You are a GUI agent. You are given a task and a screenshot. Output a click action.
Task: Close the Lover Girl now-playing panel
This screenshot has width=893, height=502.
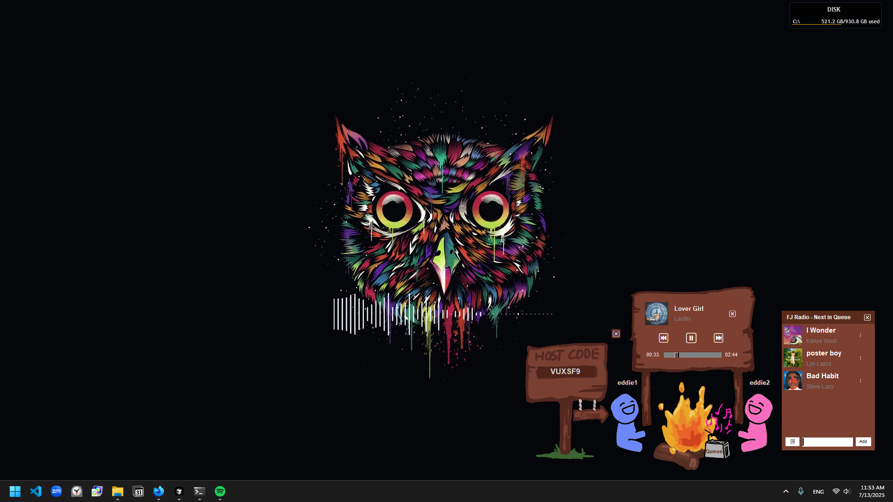732,314
